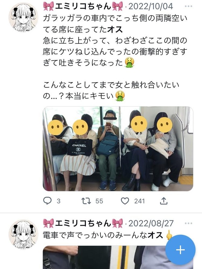Open profile avatar of second tweet
This screenshot has height=269, width=202.
point(23,234)
